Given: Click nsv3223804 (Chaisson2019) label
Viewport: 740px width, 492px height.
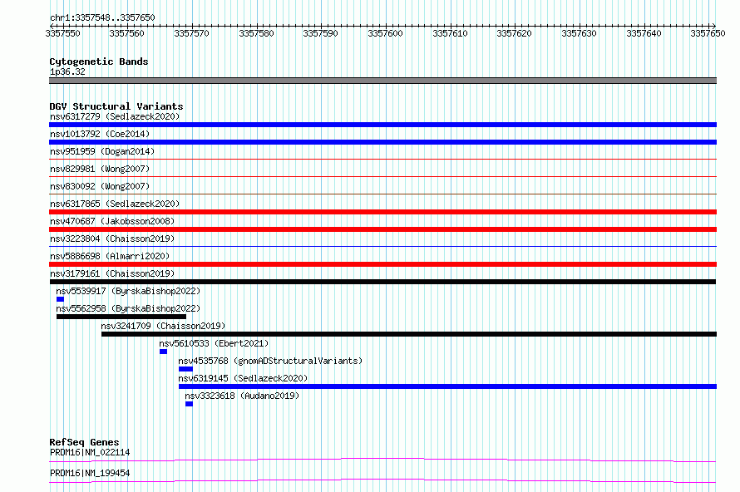Looking at the screenshot, I should click(112, 239).
